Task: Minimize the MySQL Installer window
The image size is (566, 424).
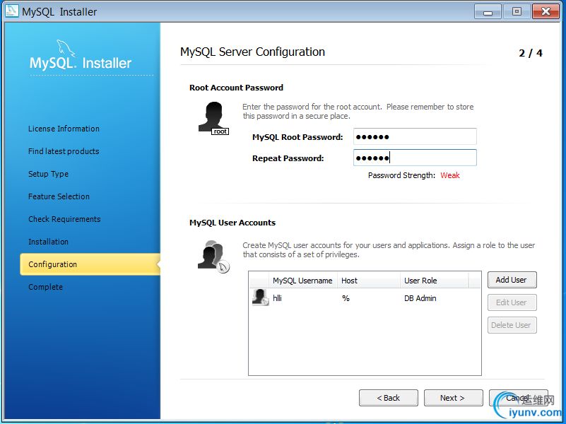Action: [488, 11]
